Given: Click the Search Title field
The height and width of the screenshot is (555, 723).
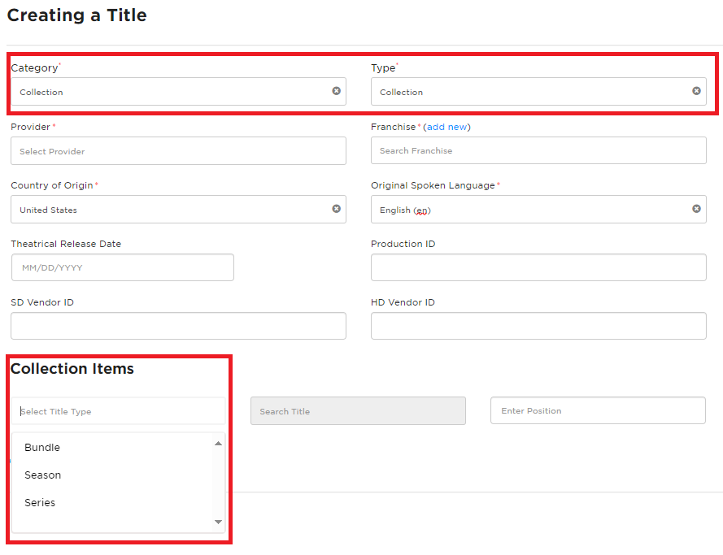Looking at the screenshot, I should [x=359, y=411].
